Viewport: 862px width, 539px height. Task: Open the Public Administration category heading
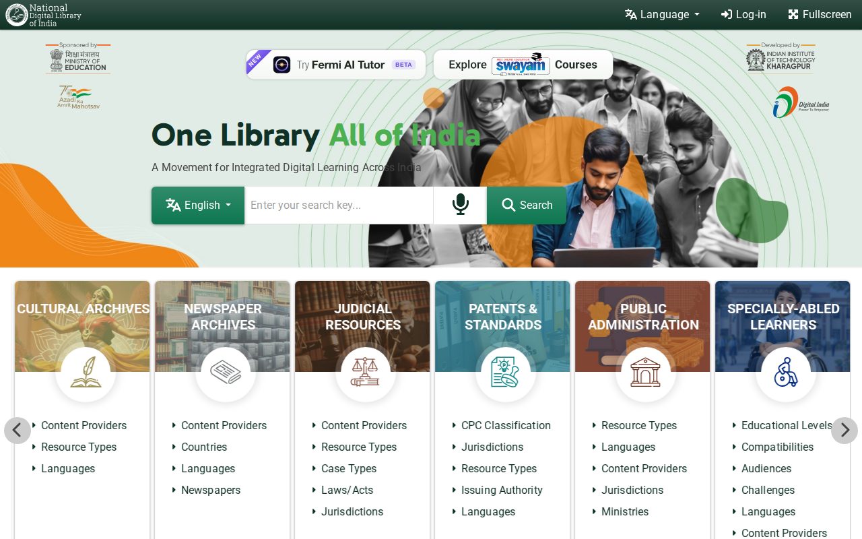pos(643,317)
